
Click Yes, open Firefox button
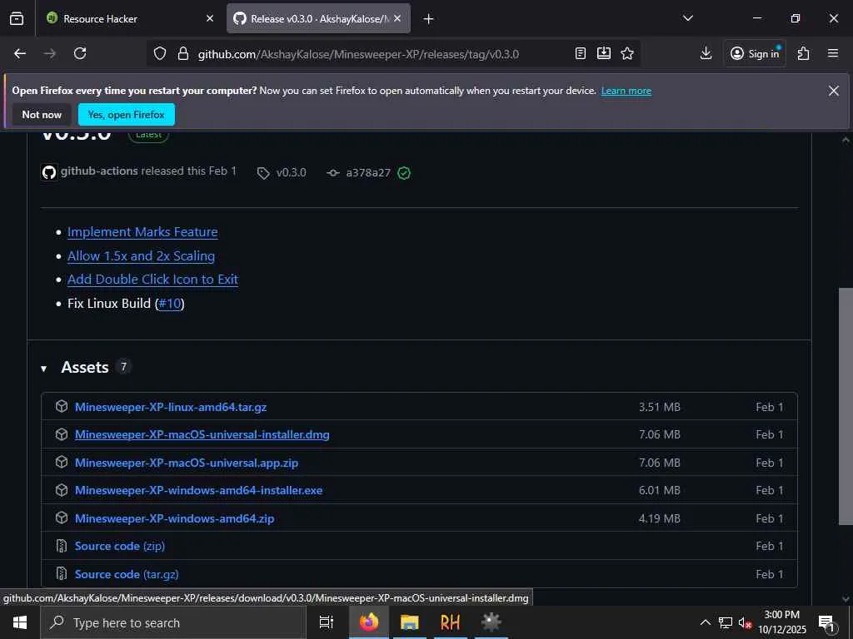[127, 115]
